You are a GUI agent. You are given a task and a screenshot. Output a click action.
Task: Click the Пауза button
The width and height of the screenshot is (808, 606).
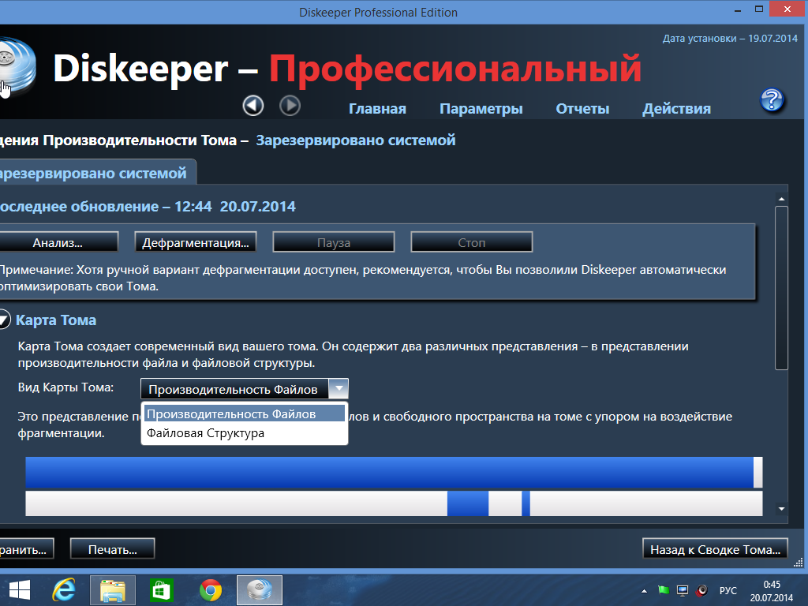pos(334,242)
